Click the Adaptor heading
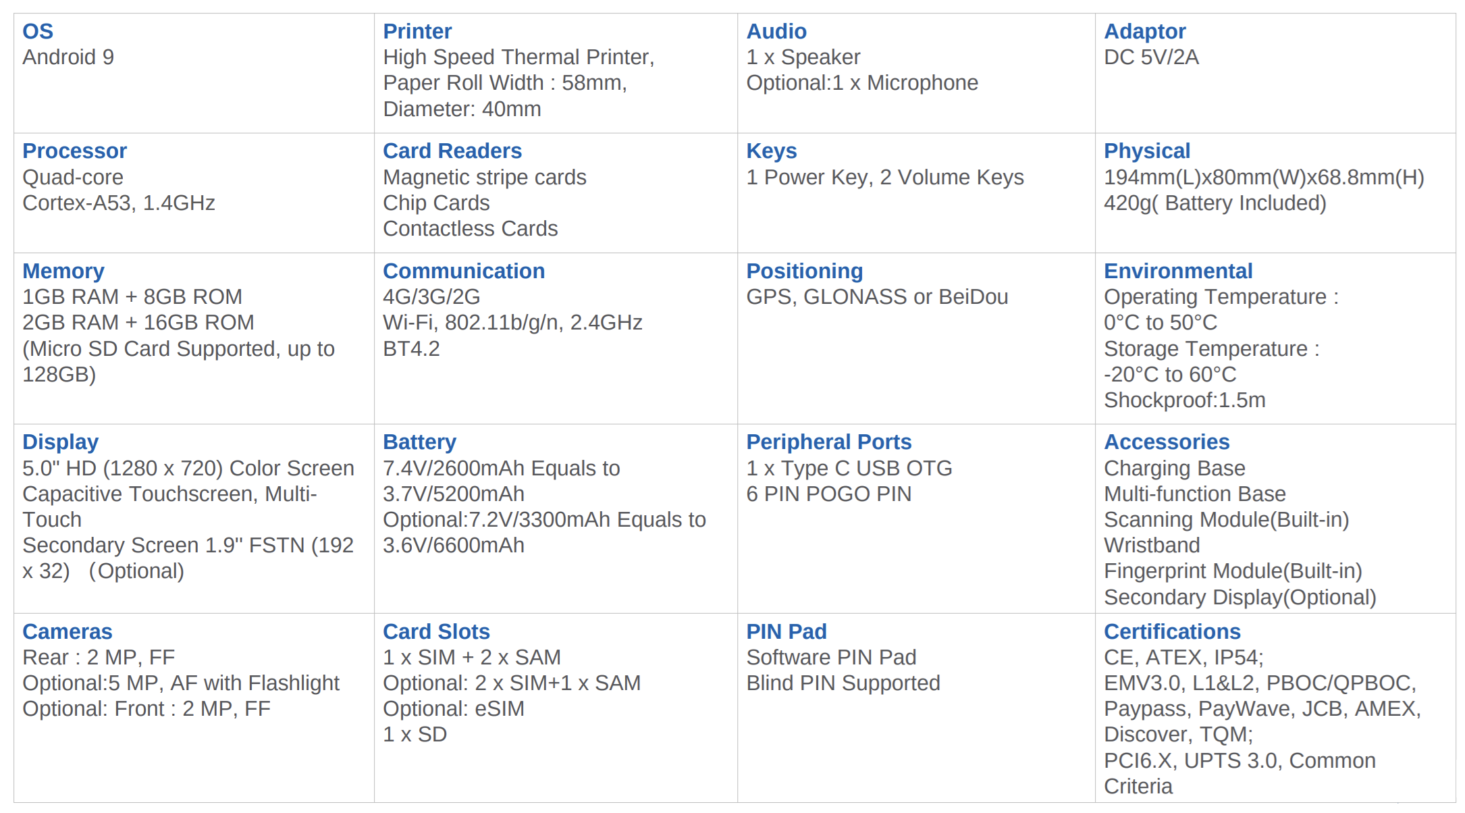 pyautogui.click(x=1144, y=31)
